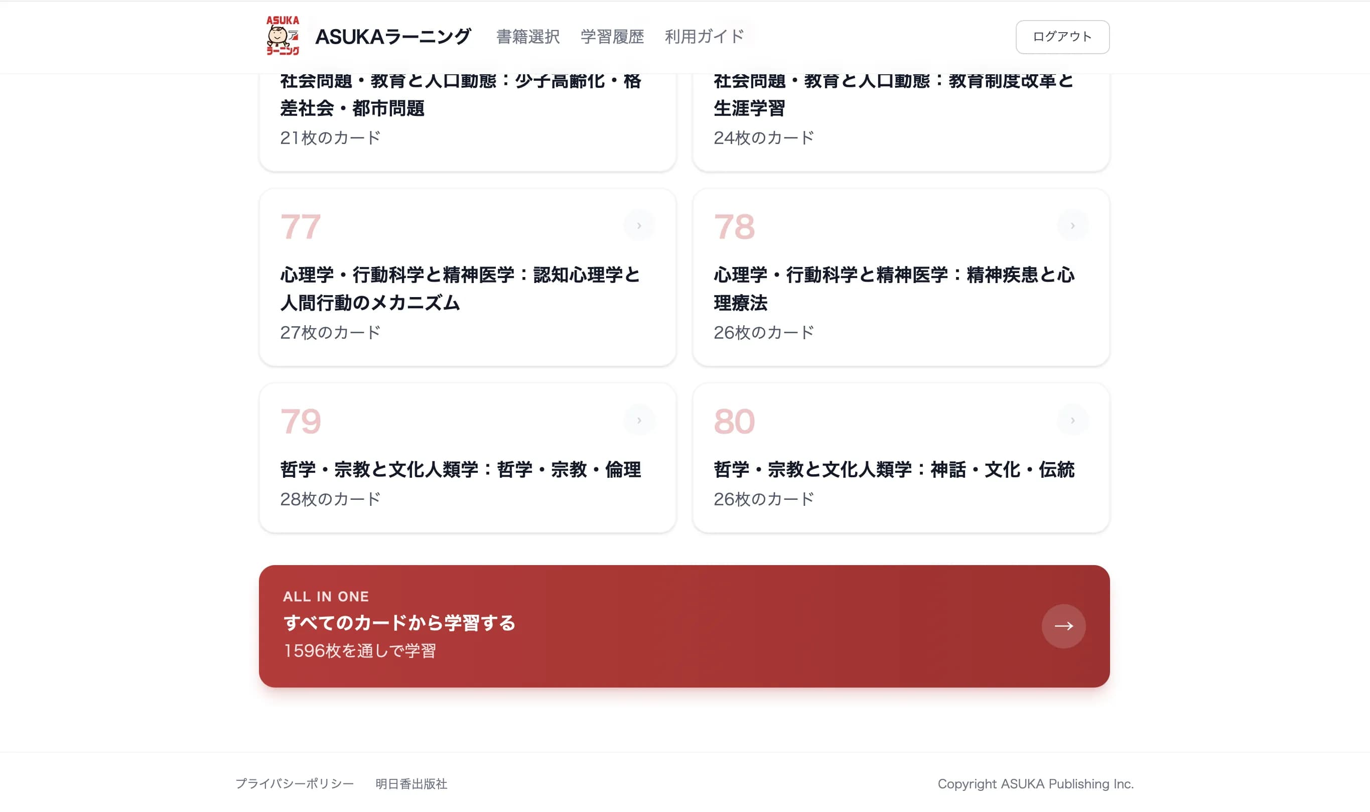
Task: Open chevron arrow on card 77
Action: tap(638, 225)
